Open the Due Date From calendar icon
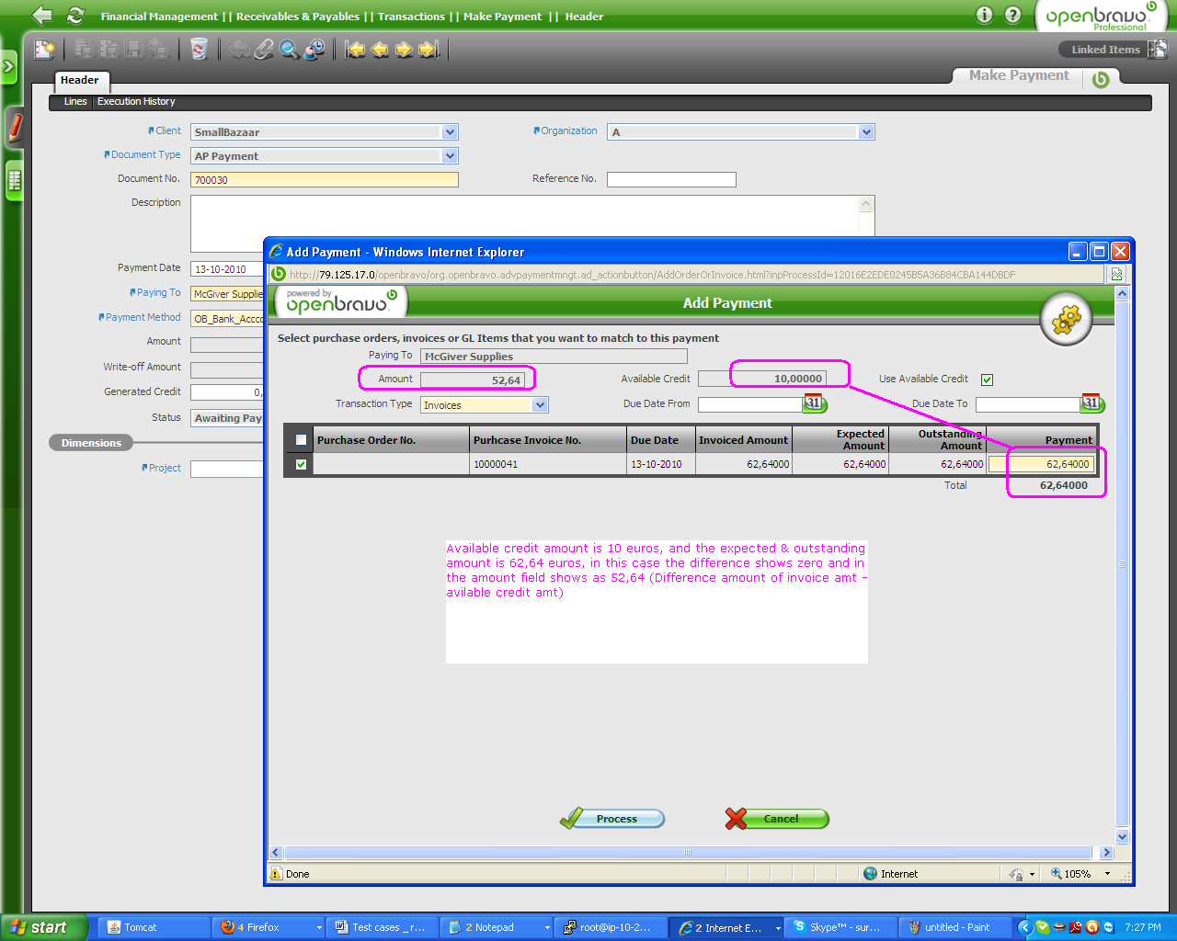1177x941 pixels. (x=815, y=403)
